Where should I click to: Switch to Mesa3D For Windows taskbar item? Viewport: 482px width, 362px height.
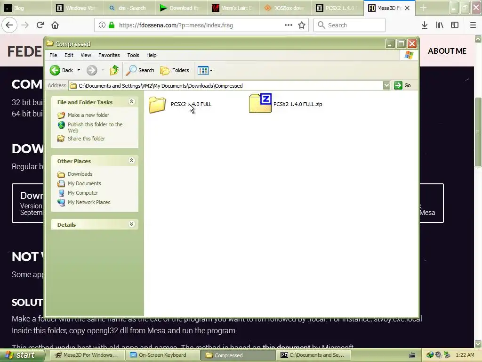click(87, 355)
